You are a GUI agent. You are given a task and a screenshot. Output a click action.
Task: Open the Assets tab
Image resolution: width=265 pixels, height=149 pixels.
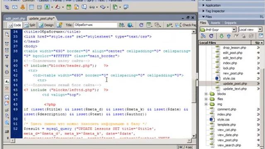click(215, 23)
